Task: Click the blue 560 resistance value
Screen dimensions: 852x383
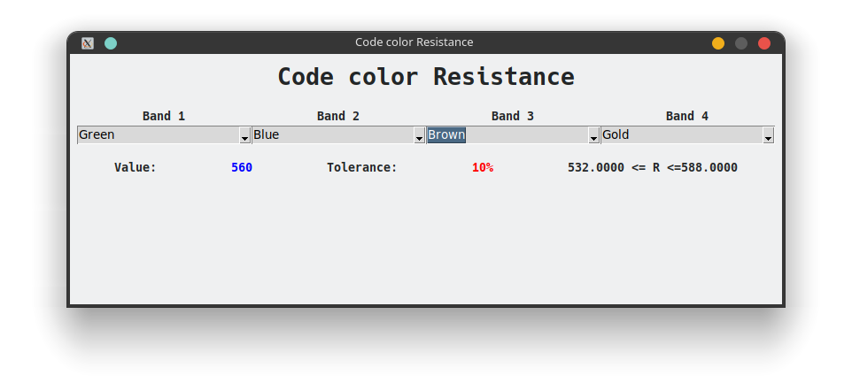Action: 242,168
